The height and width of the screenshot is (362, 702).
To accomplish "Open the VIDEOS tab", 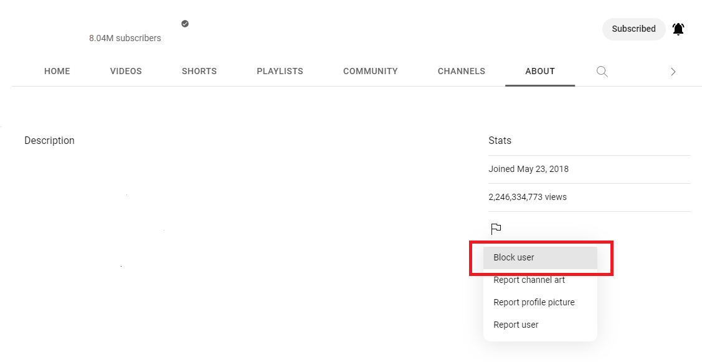I will [x=125, y=71].
